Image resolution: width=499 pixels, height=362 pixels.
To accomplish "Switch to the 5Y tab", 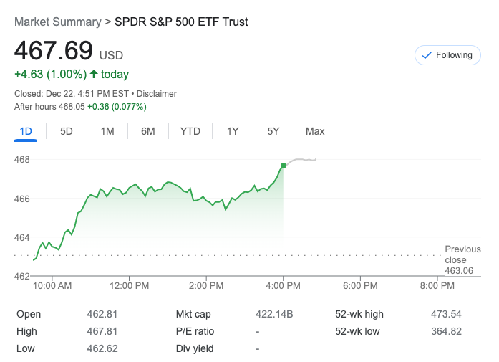I will tap(273, 131).
